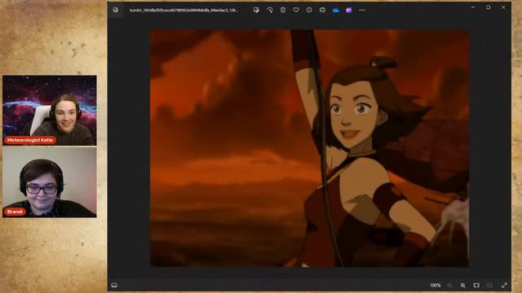Image resolution: width=522 pixels, height=293 pixels.
Task: Mark photo as favorite with heart icon
Action: 296,10
